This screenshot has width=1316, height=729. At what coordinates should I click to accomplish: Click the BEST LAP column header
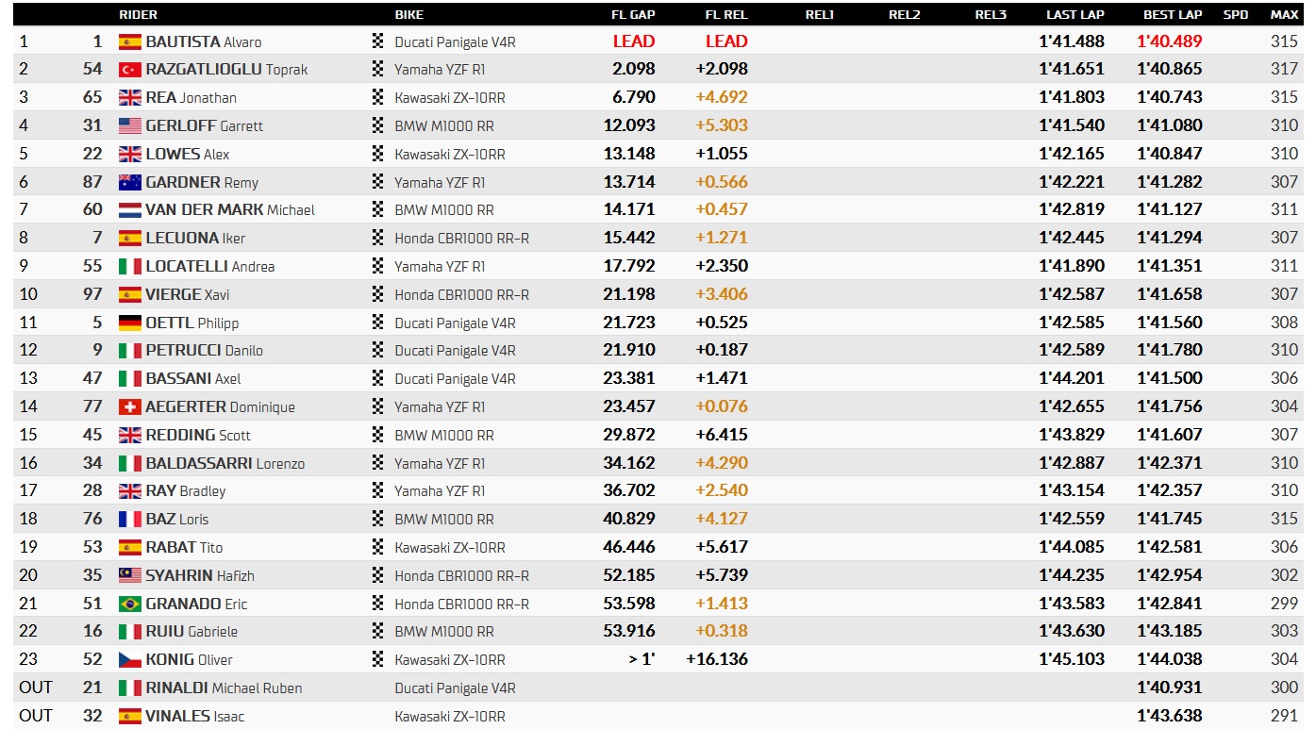(x=1173, y=14)
